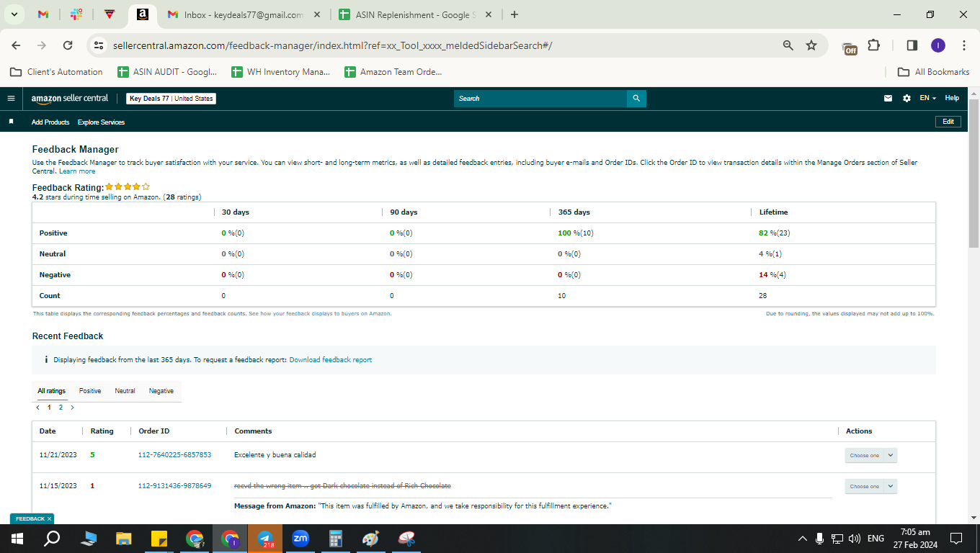The height and width of the screenshot is (553, 980).
Task: Switch to the Negative feedback tab
Action: (161, 391)
